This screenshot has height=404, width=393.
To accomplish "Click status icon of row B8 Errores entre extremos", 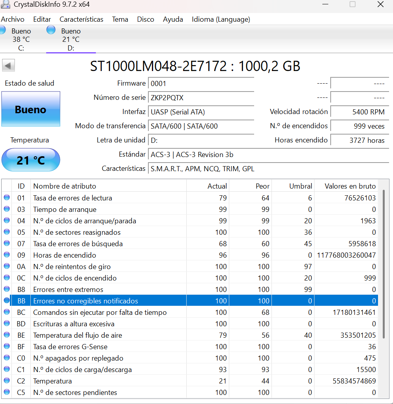I will tap(7, 289).
